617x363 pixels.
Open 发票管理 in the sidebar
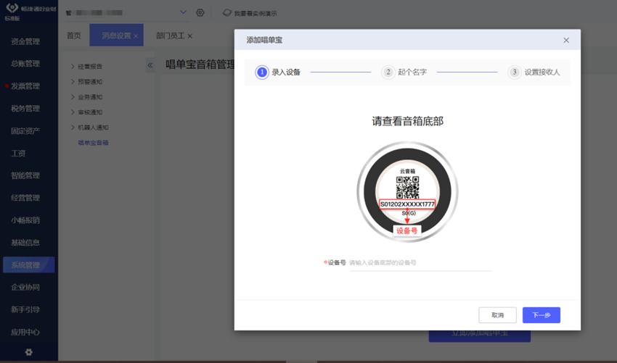pyautogui.click(x=25, y=85)
